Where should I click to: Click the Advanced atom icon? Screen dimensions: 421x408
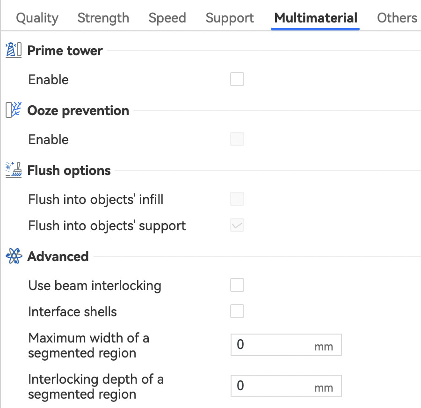pos(14,256)
